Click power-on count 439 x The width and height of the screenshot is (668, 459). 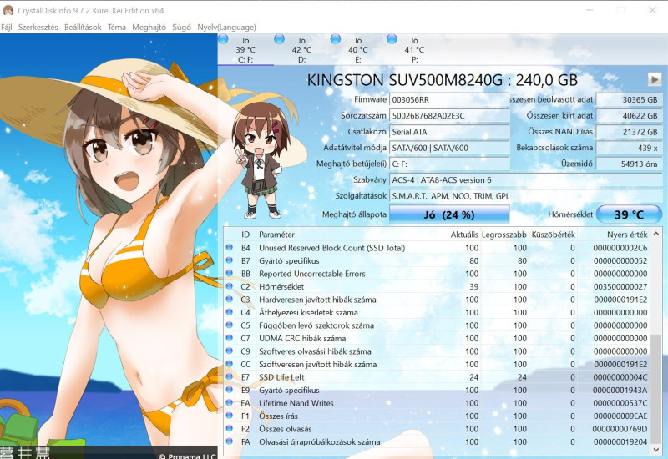[629, 148]
